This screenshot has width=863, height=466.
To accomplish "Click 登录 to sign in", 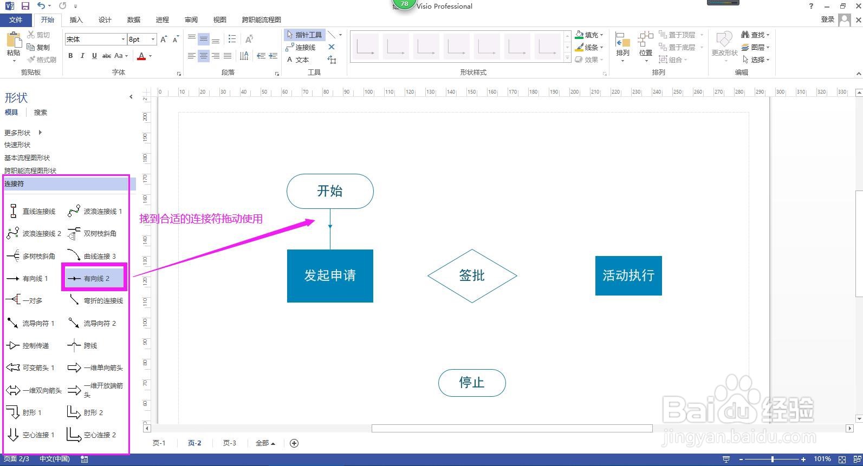I will tap(827, 19).
